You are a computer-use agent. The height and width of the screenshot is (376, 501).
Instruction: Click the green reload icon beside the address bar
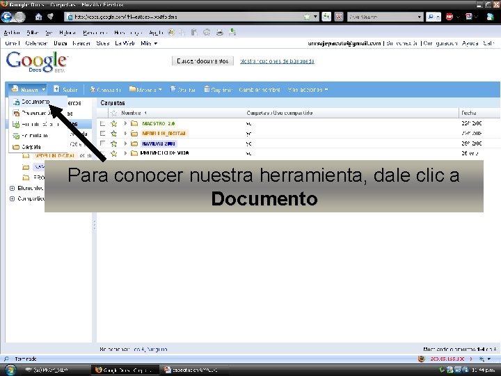326,17
